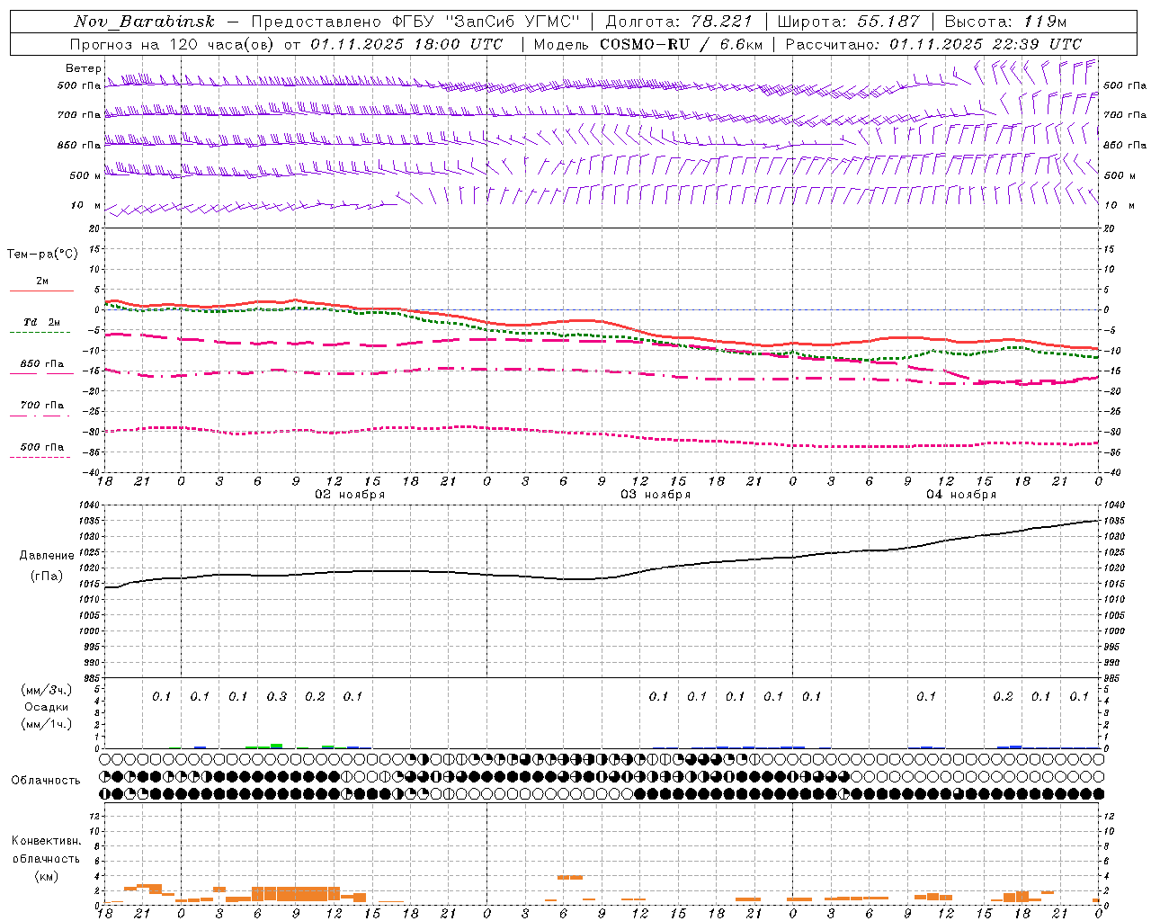Click the 04 ноября date label
The image size is (1151, 921).
(x=961, y=495)
